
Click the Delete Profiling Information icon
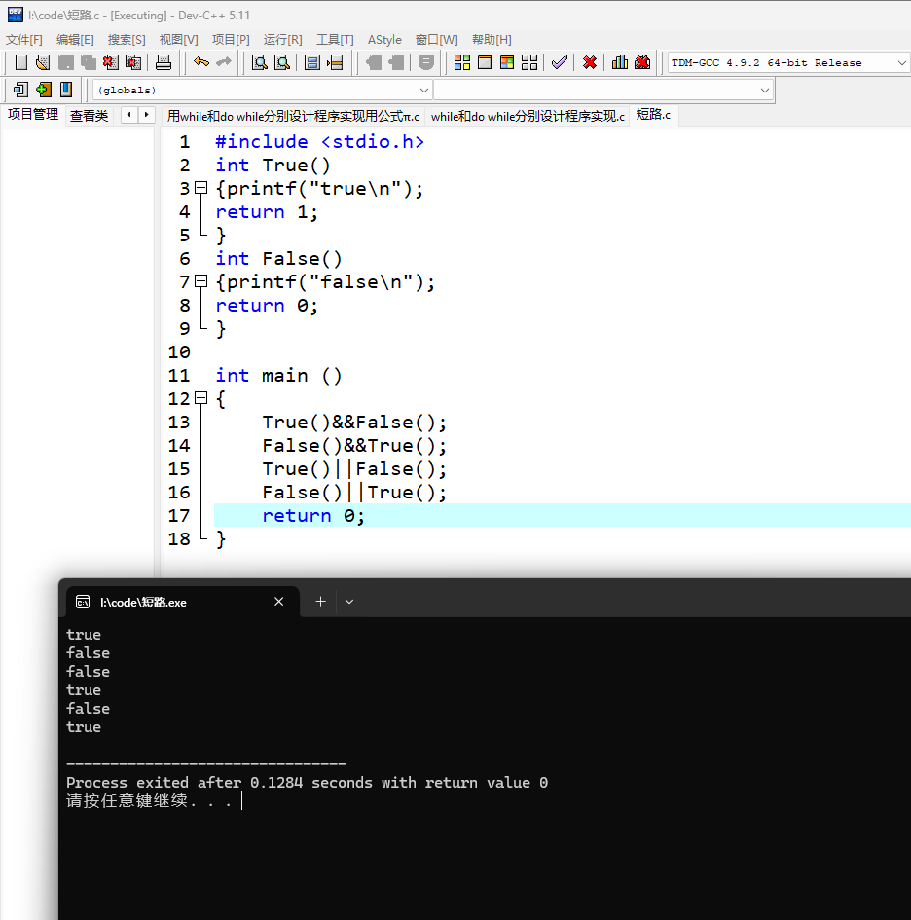tap(642, 62)
